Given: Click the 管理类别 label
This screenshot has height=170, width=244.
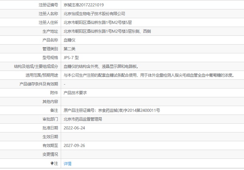Looking at the screenshot, I should click(50, 49).
